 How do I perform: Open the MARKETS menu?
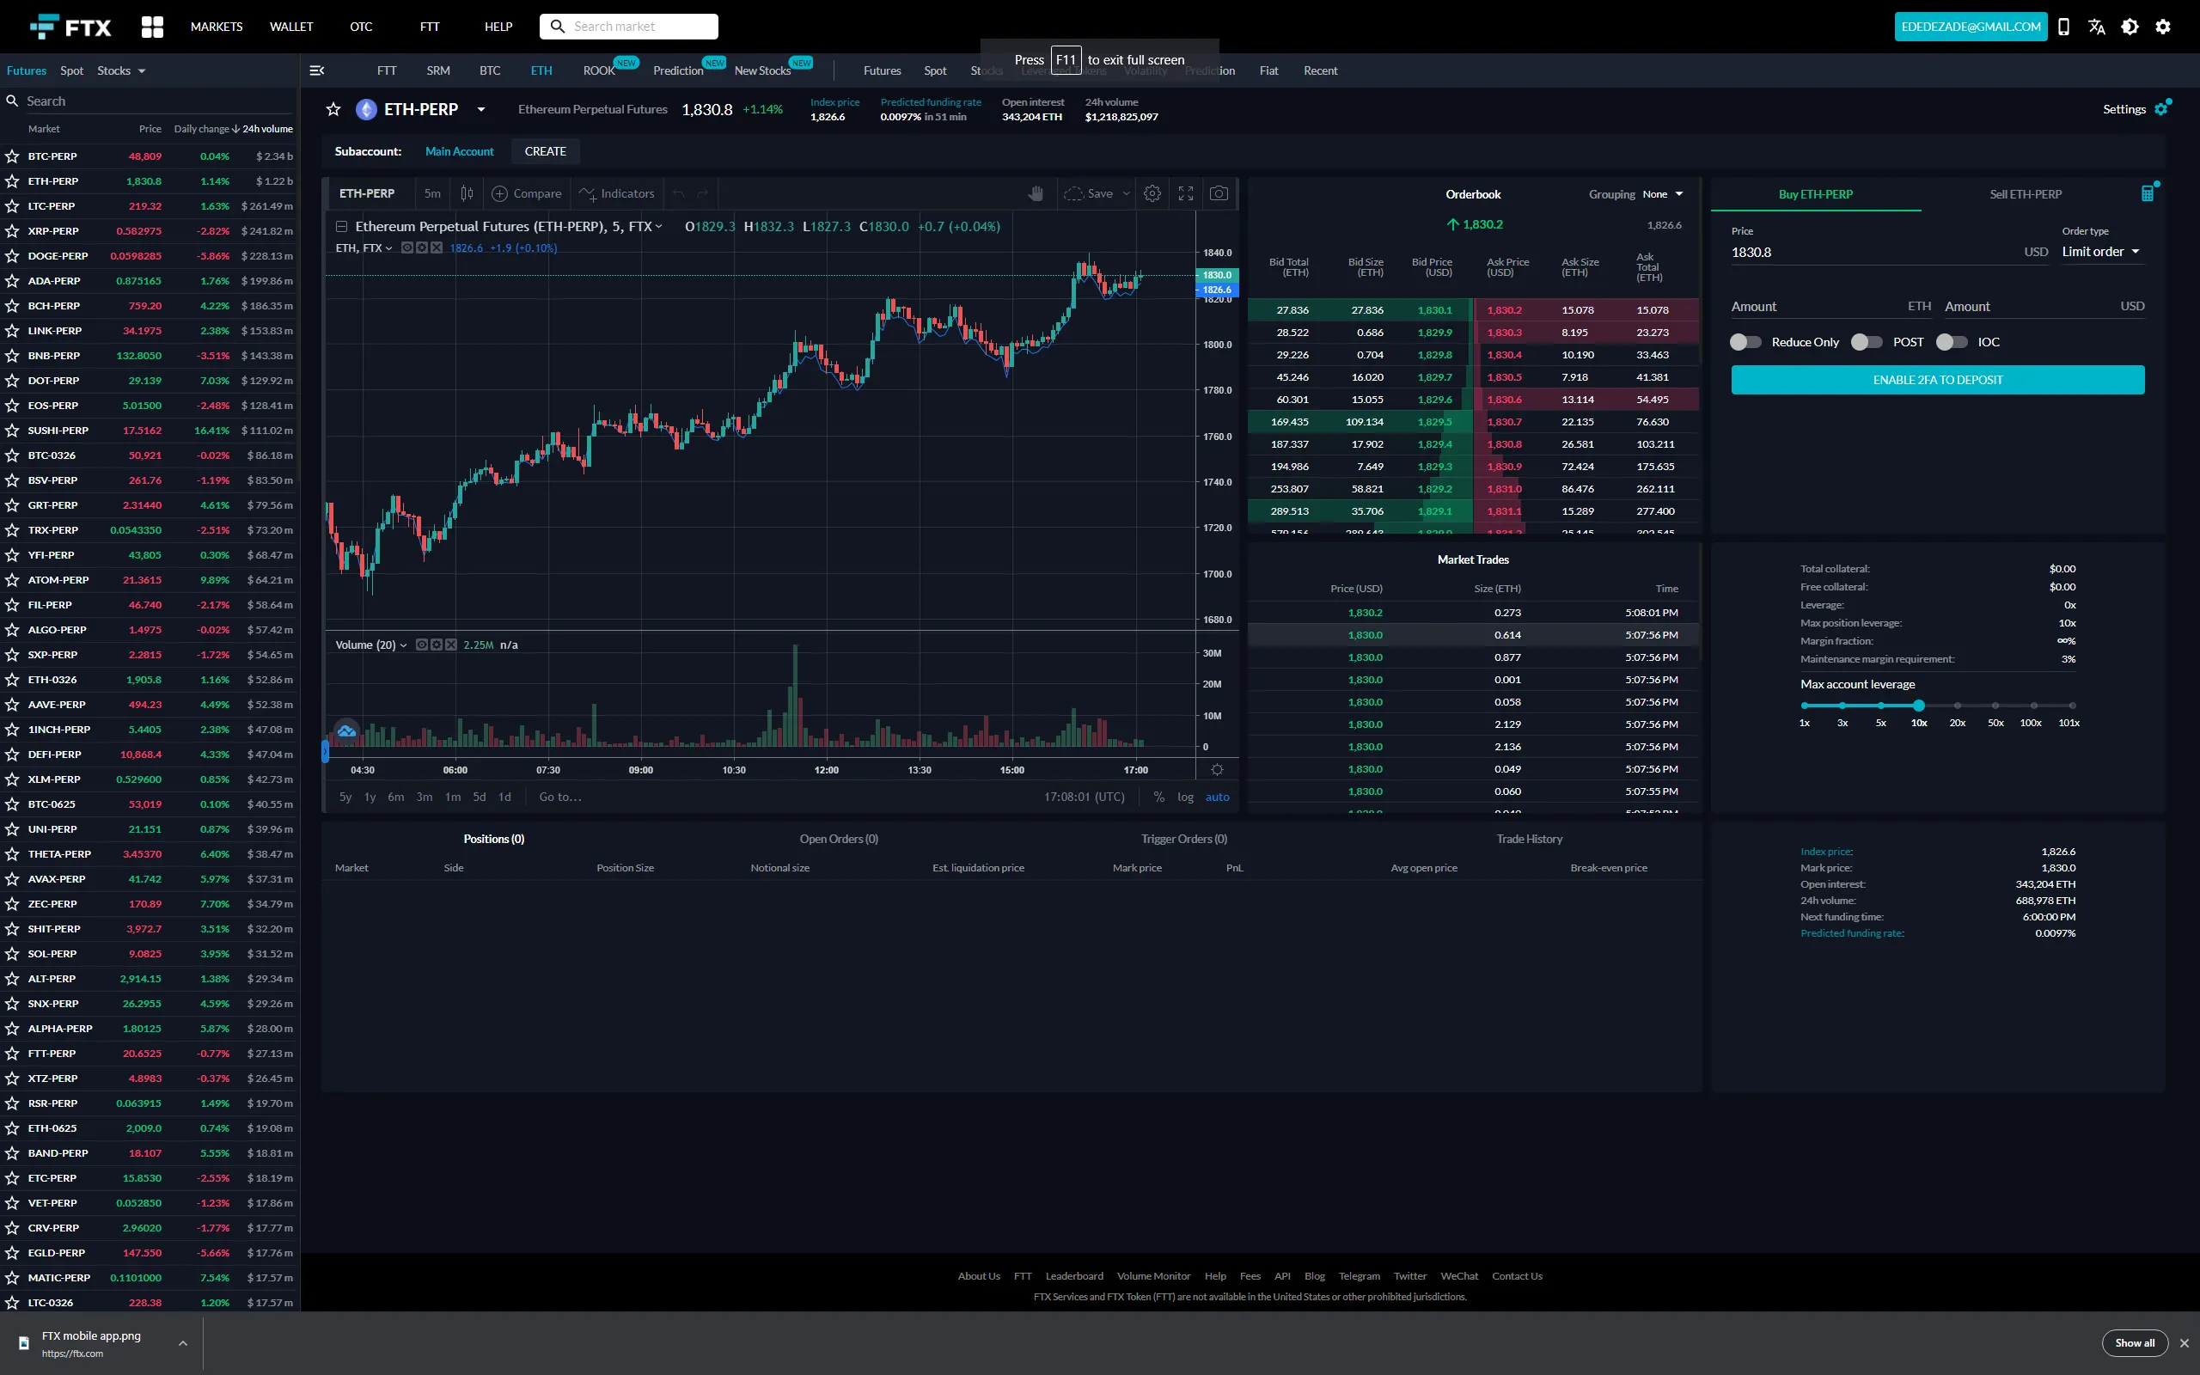tap(217, 27)
